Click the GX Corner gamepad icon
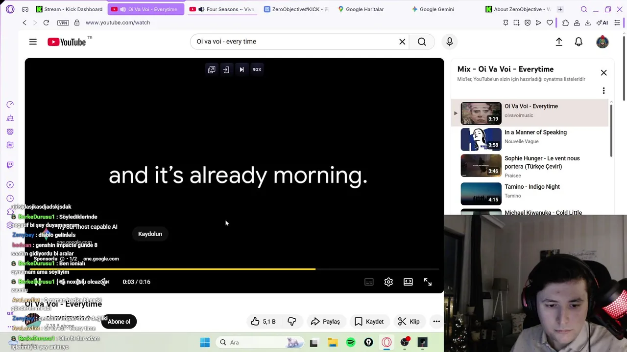Screen dimensions: 627x352 [x=25, y=9]
